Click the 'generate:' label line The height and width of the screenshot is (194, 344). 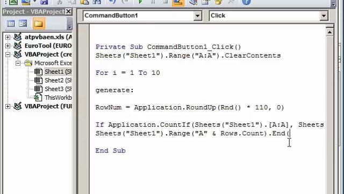[x=114, y=90]
